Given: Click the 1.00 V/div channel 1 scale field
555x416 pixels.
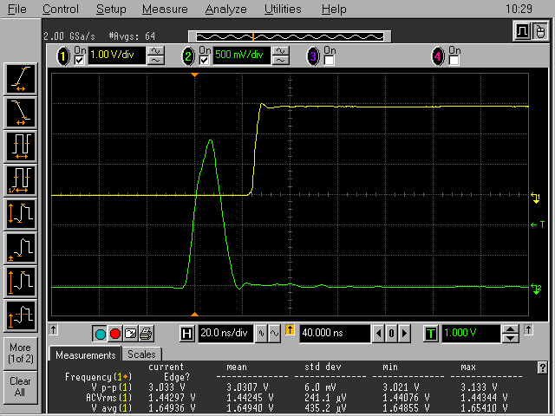Looking at the screenshot, I should pos(116,55).
